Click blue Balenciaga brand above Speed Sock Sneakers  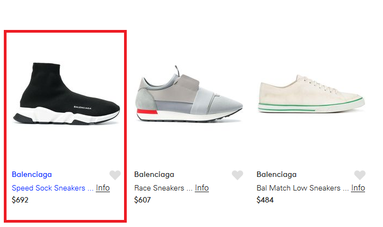click(32, 174)
